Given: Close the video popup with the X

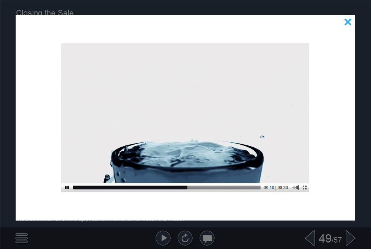Looking at the screenshot, I should (347, 22).
